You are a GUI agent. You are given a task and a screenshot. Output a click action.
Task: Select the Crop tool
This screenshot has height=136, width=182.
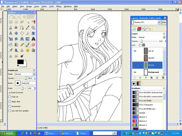click(28, 33)
